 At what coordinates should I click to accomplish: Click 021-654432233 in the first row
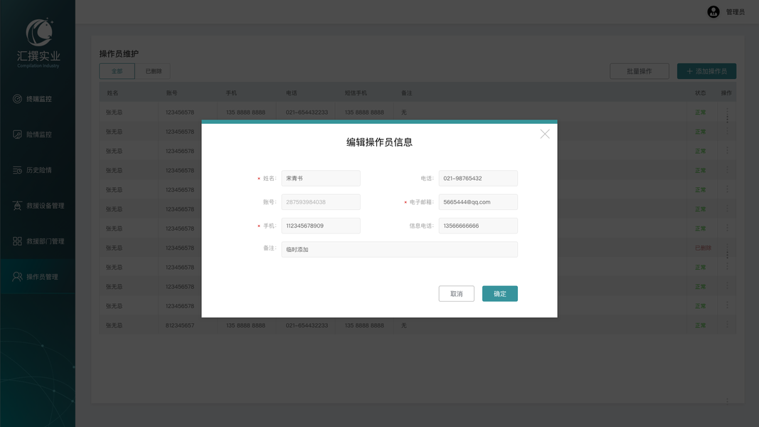[x=307, y=112]
